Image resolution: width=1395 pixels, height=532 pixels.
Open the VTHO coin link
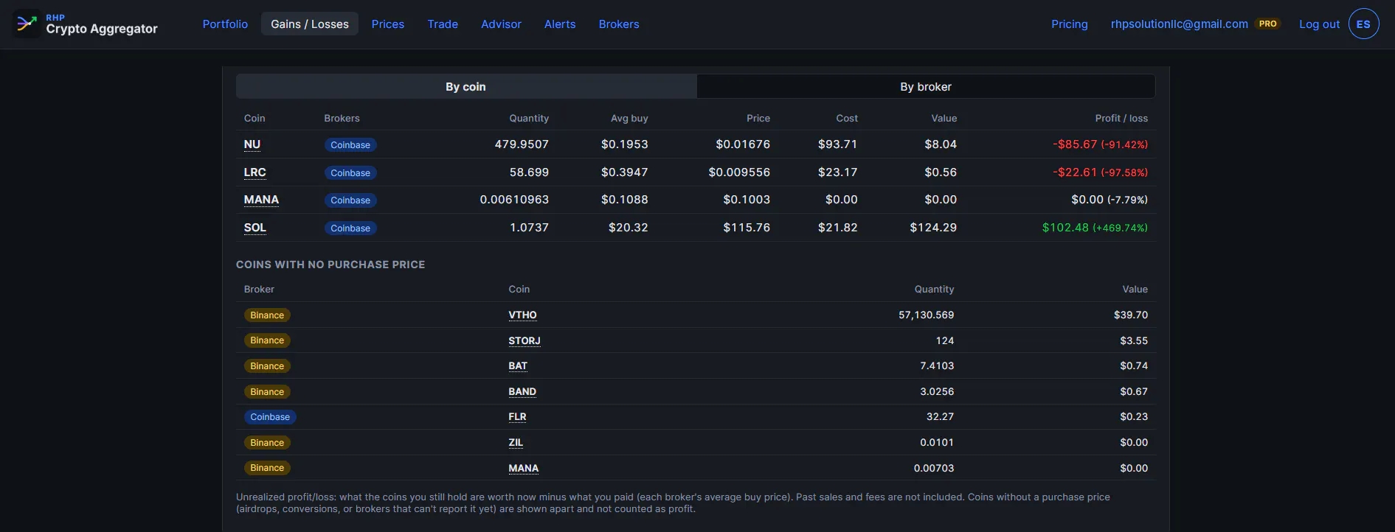click(522, 315)
